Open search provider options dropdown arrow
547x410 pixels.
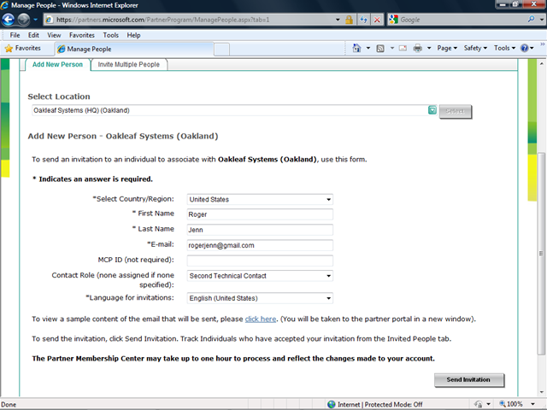(542, 20)
